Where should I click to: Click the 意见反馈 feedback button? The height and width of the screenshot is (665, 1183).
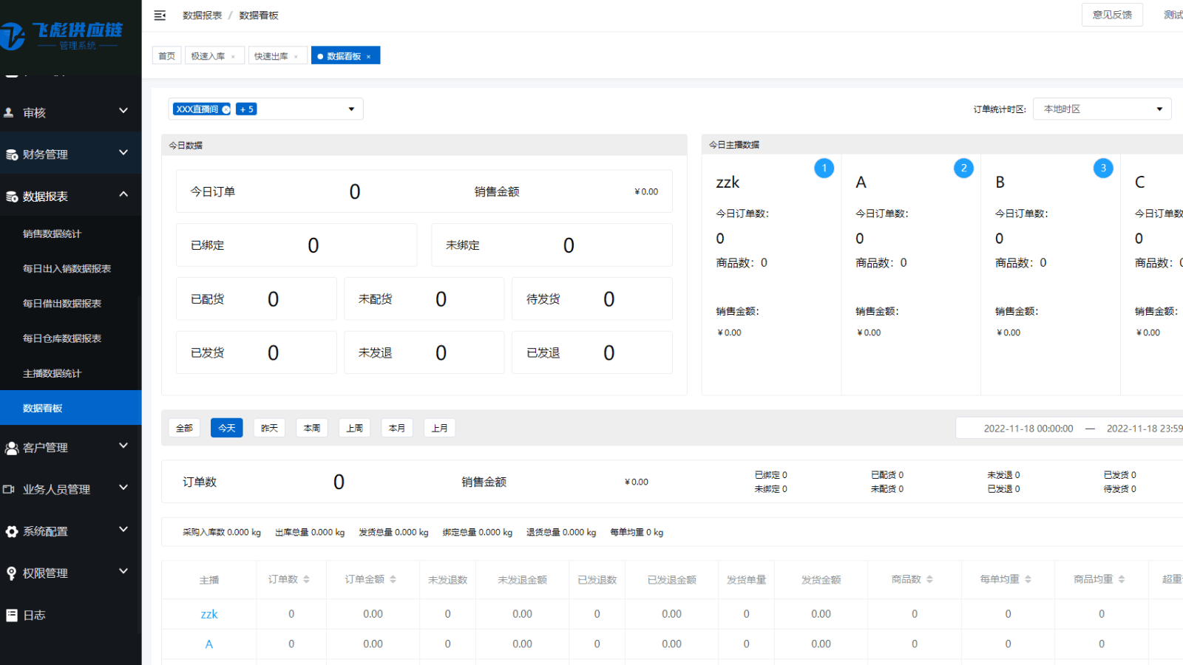[x=1112, y=14]
